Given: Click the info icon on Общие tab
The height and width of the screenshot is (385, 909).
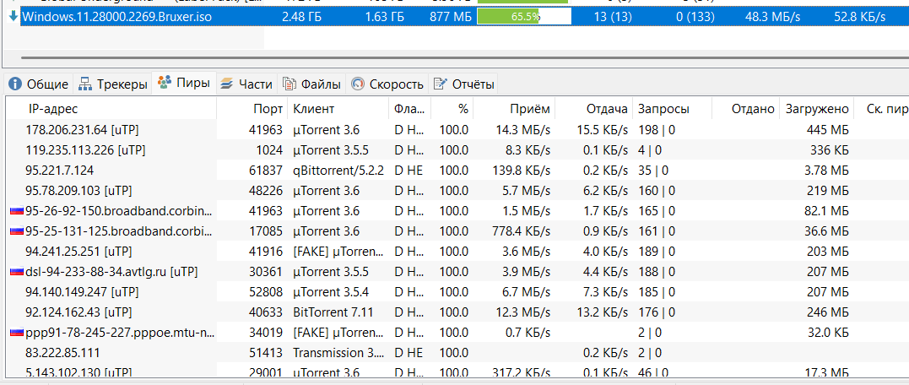Looking at the screenshot, I should [15, 84].
